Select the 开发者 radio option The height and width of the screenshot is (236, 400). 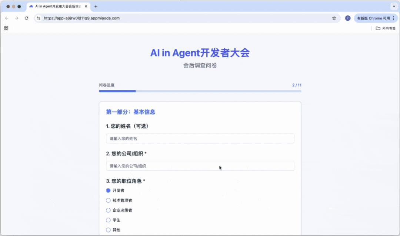click(x=108, y=191)
